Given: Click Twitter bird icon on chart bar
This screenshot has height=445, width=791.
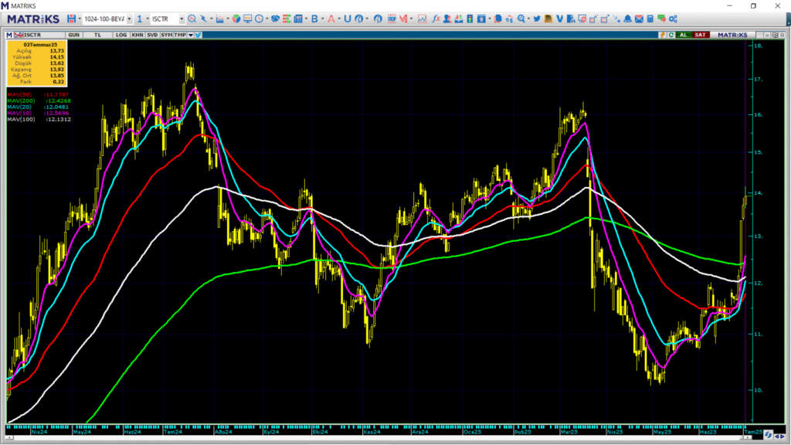Looking at the screenshot, I should pyautogui.click(x=199, y=35).
